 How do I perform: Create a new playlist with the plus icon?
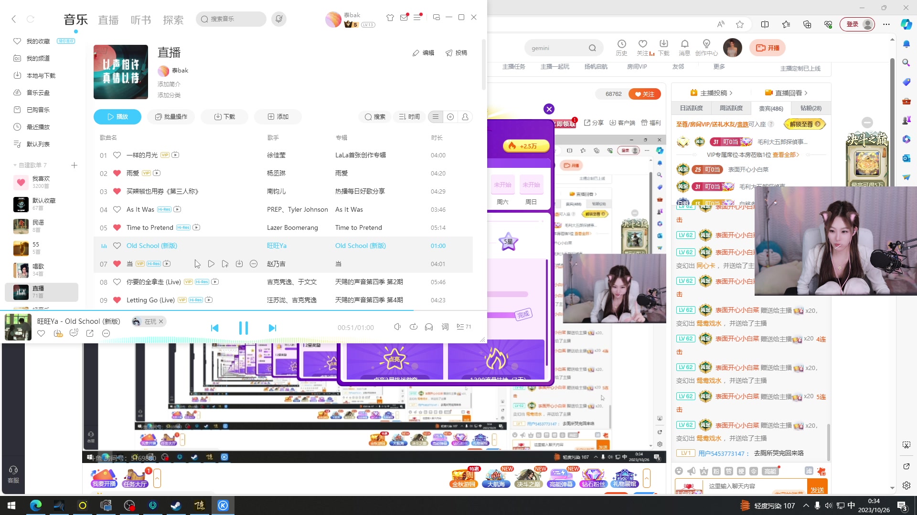click(74, 165)
